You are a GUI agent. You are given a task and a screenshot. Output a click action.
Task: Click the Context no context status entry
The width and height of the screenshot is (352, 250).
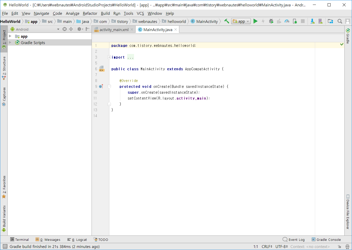[x=310, y=246]
